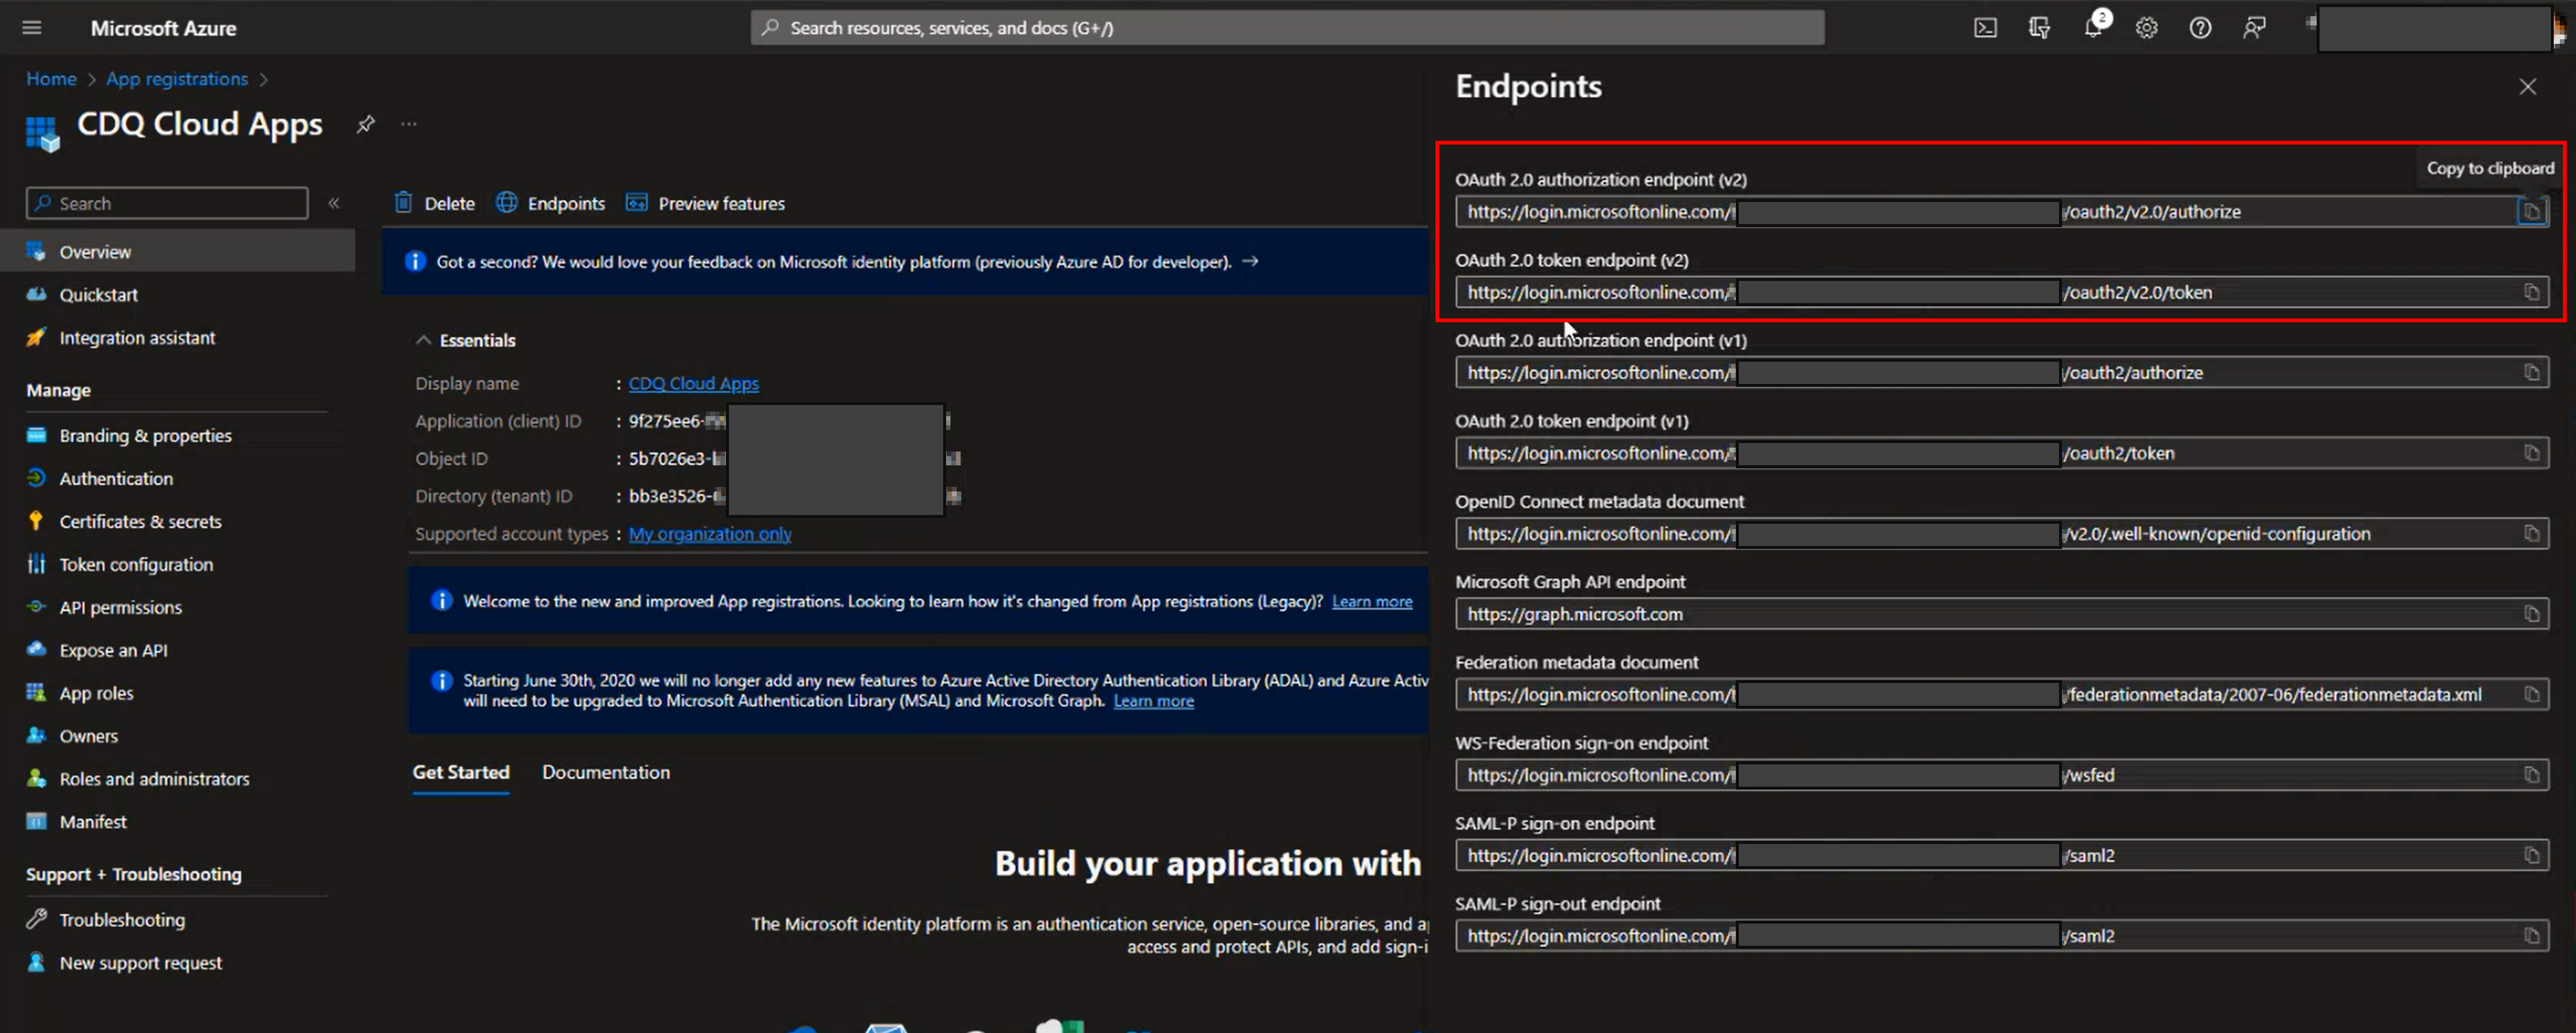Collapse the left sidebar menu
Image resolution: width=2576 pixels, height=1033 pixels.
334,203
